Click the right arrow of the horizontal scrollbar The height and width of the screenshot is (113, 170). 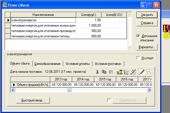(149, 90)
